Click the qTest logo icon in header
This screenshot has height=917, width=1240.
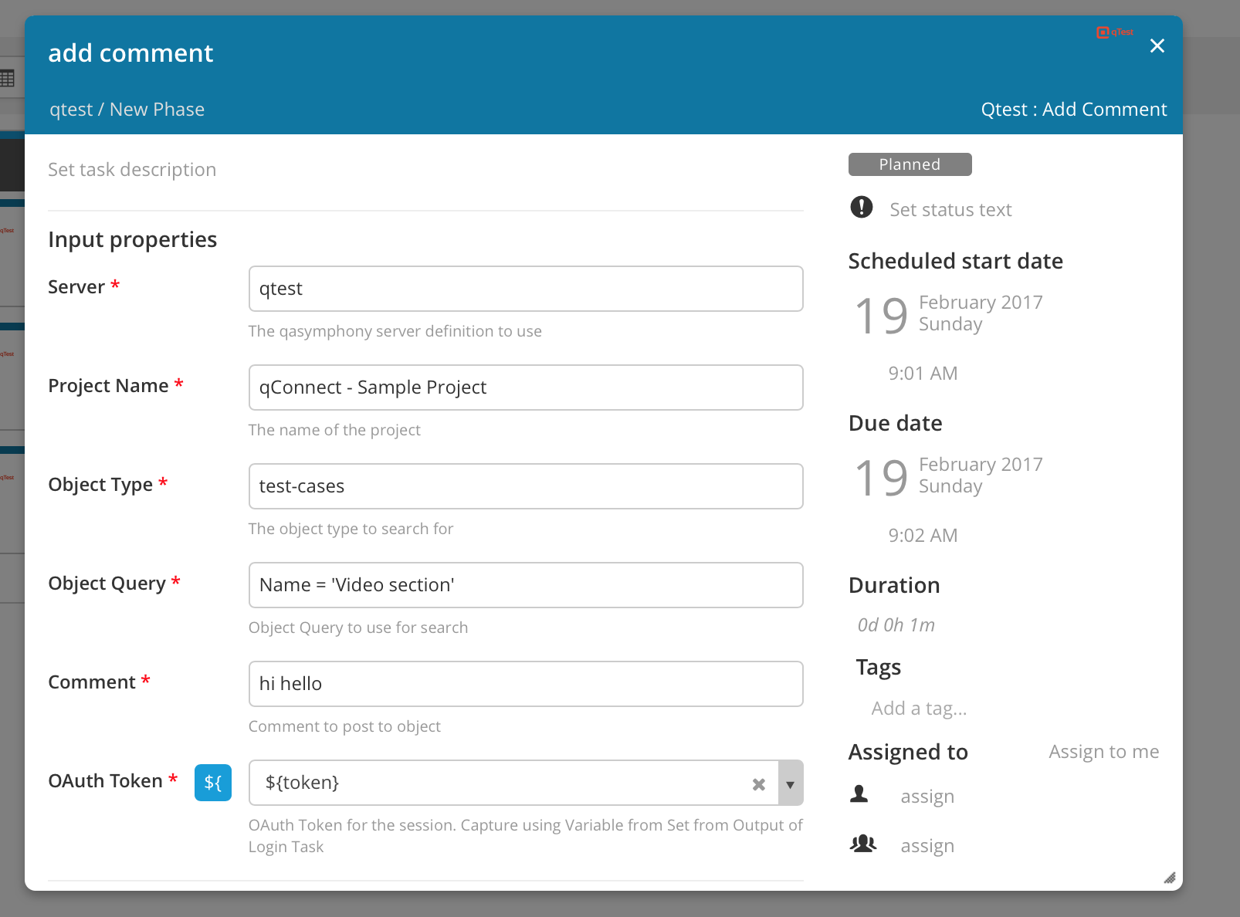(x=1115, y=32)
